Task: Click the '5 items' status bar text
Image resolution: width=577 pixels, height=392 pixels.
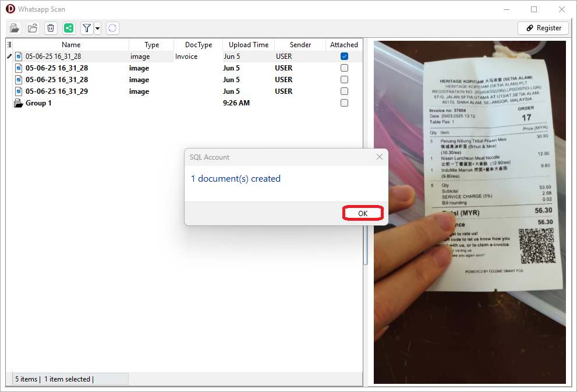Action: click(26, 379)
